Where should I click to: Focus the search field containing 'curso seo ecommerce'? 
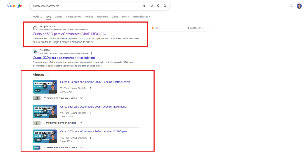[x=87, y=6]
